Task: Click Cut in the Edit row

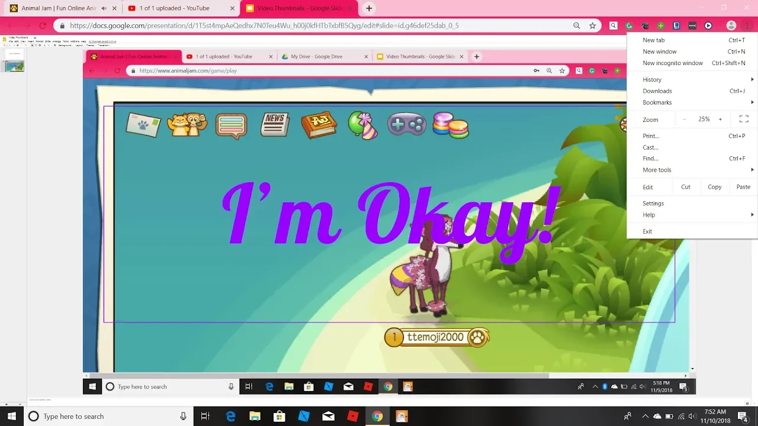Action: point(686,187)
